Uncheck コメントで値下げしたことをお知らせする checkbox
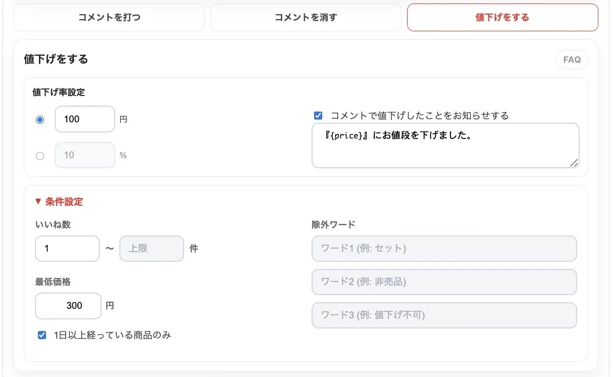Viewport: 613px width, 377px height. (x=318, y=116)
